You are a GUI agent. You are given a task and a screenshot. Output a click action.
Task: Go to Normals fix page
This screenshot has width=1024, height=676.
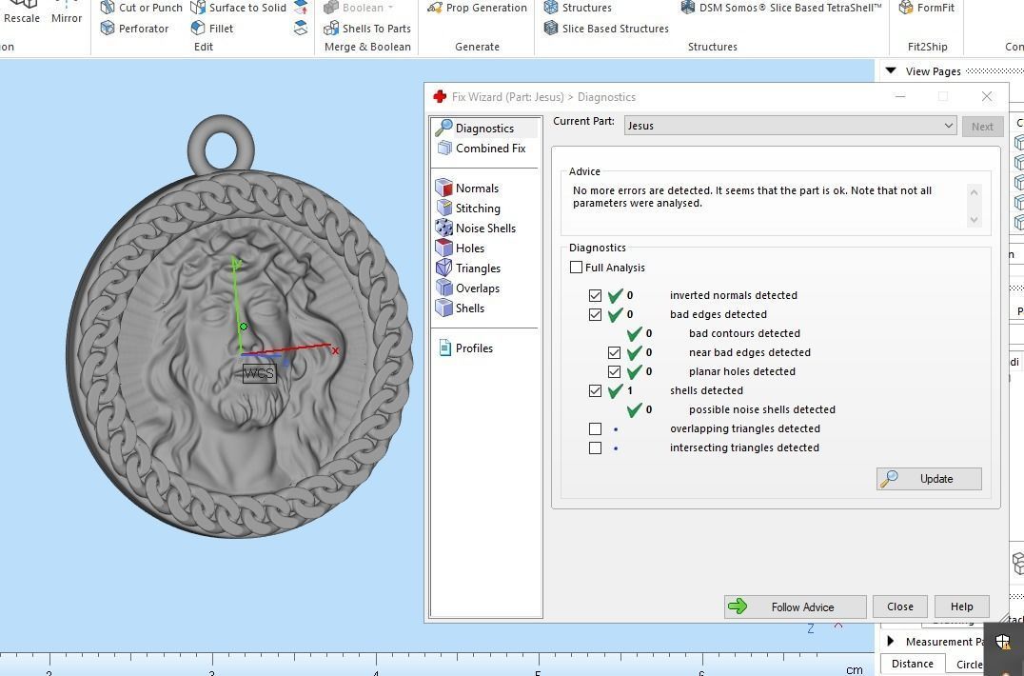(467, 189)
